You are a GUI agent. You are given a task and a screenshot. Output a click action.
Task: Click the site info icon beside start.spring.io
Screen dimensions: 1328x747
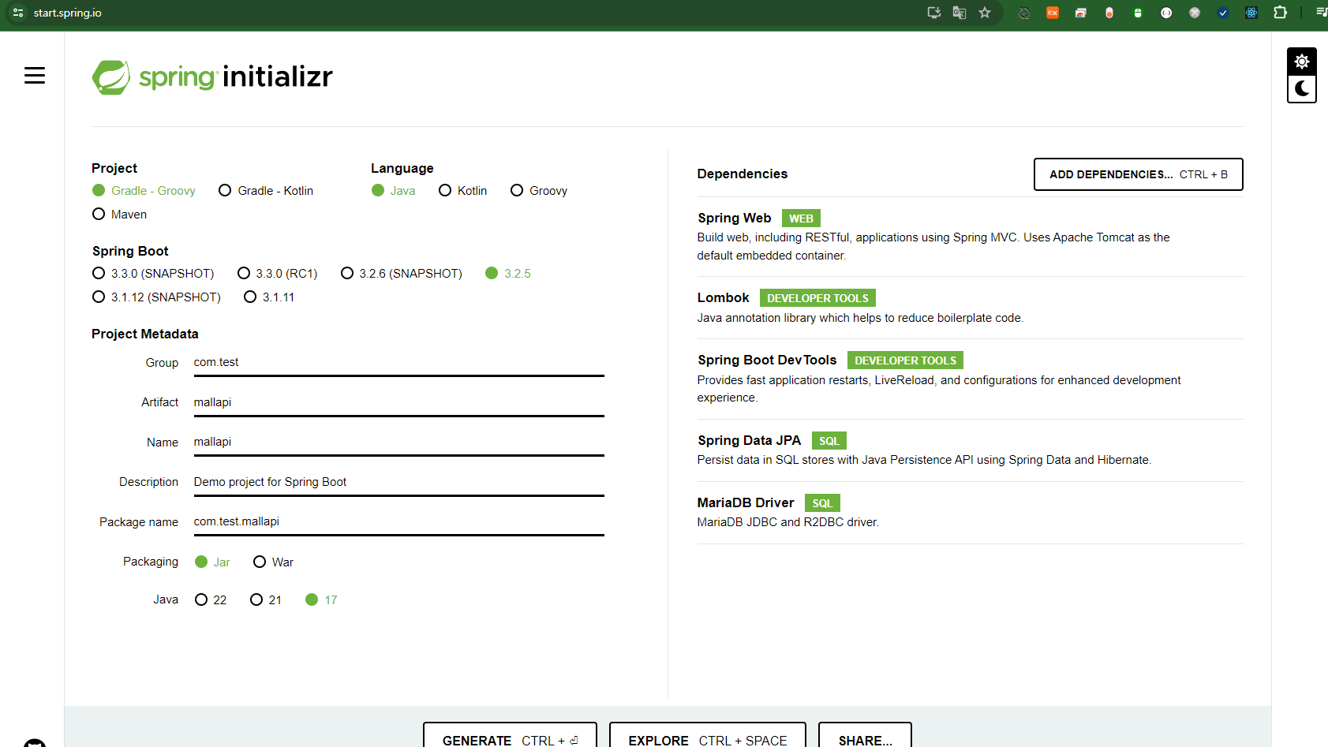pyautogui.click(x=18, y=13)
